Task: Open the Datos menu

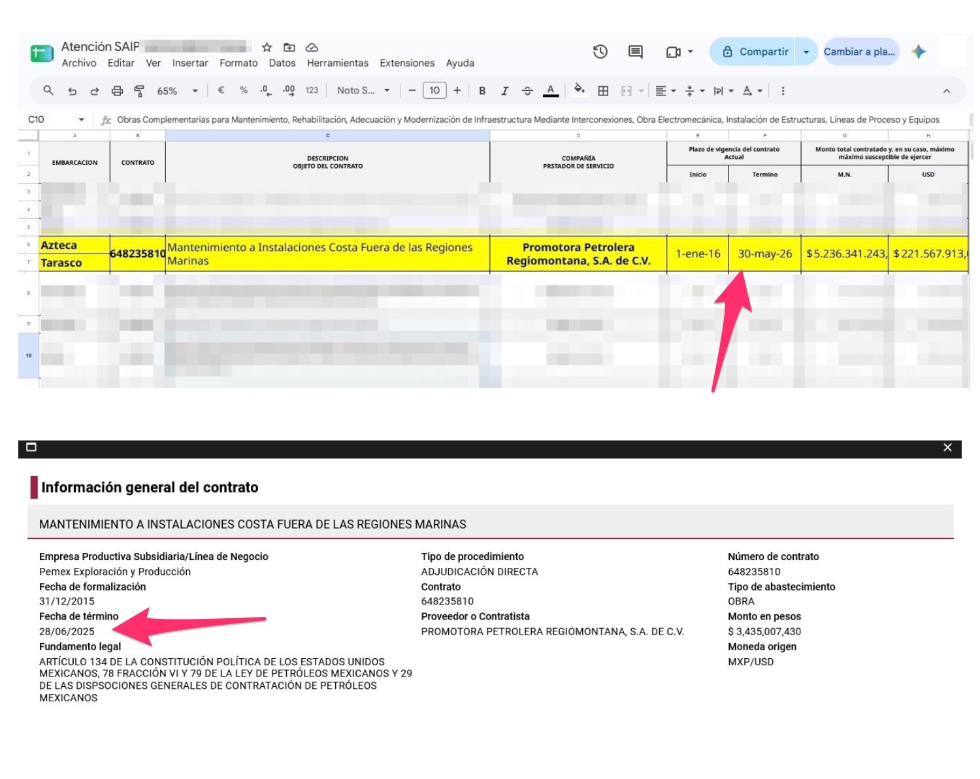Action: pyautogui.click(x=282, y=63)
